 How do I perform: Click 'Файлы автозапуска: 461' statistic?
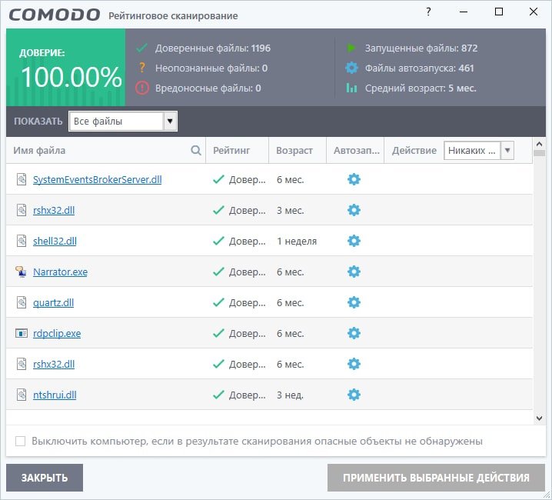[419, 68]
